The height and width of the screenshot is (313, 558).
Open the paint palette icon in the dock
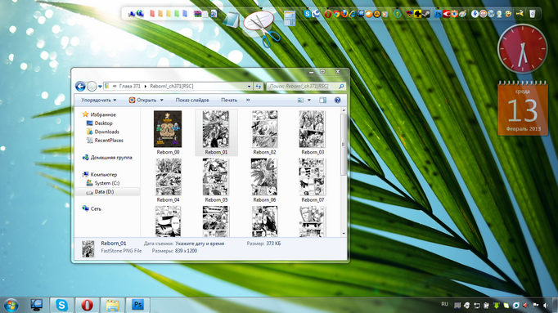tap(462, 14)
